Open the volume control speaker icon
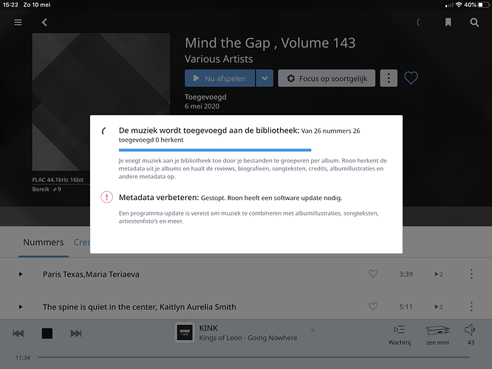 pyautogui.click(x=470, y=330)
